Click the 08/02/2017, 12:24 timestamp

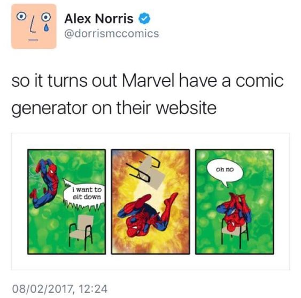tap(60, 289)
